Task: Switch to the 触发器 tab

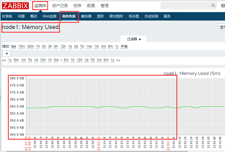Action: (x=86, y=16)
